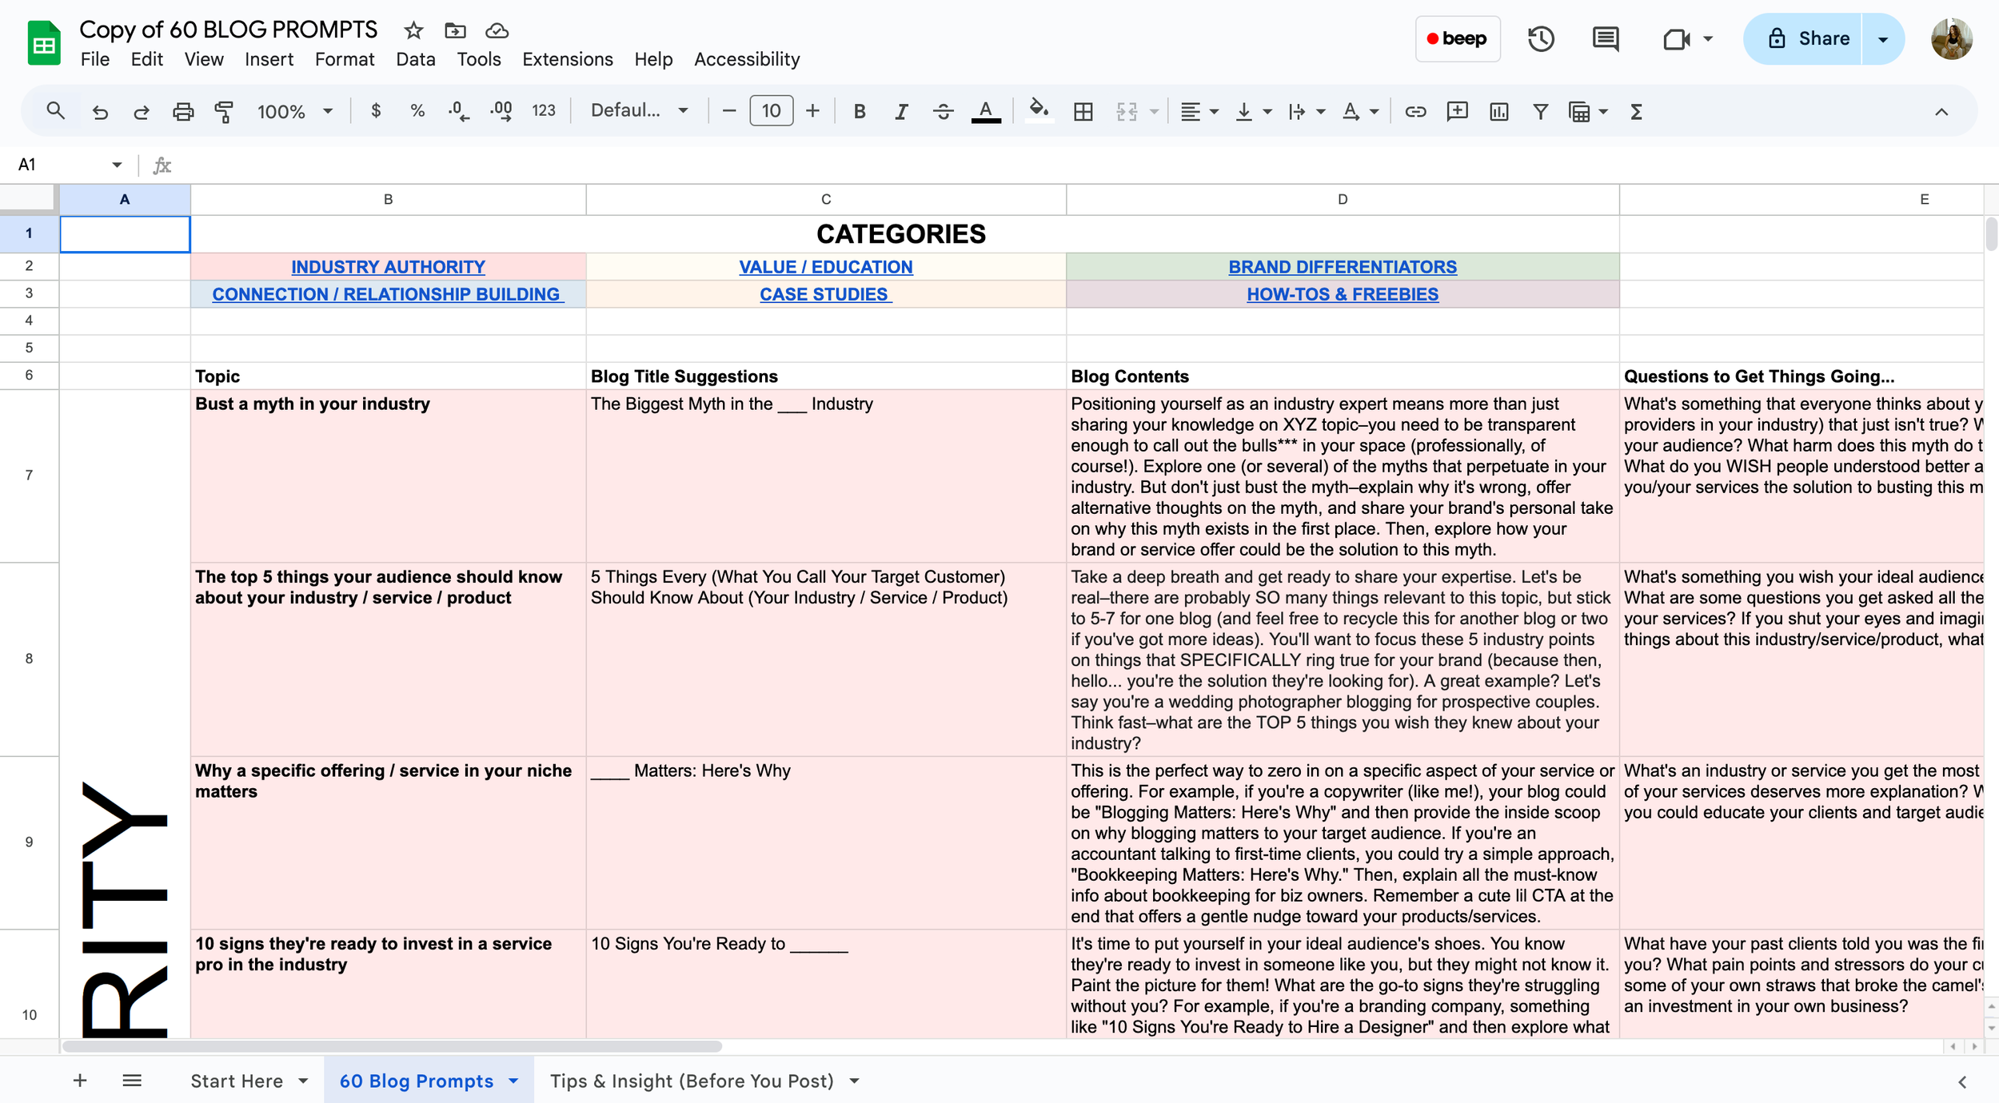1999x1103 pixels.
Task: Click the insert chart icon
Action: click(x=1499, y=112)
